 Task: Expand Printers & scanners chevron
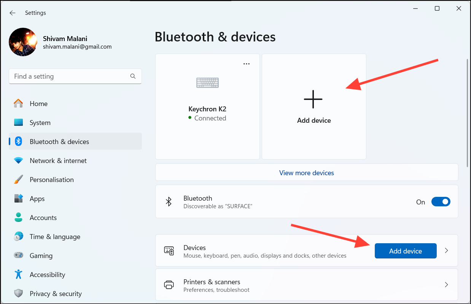tap(447, 285)
